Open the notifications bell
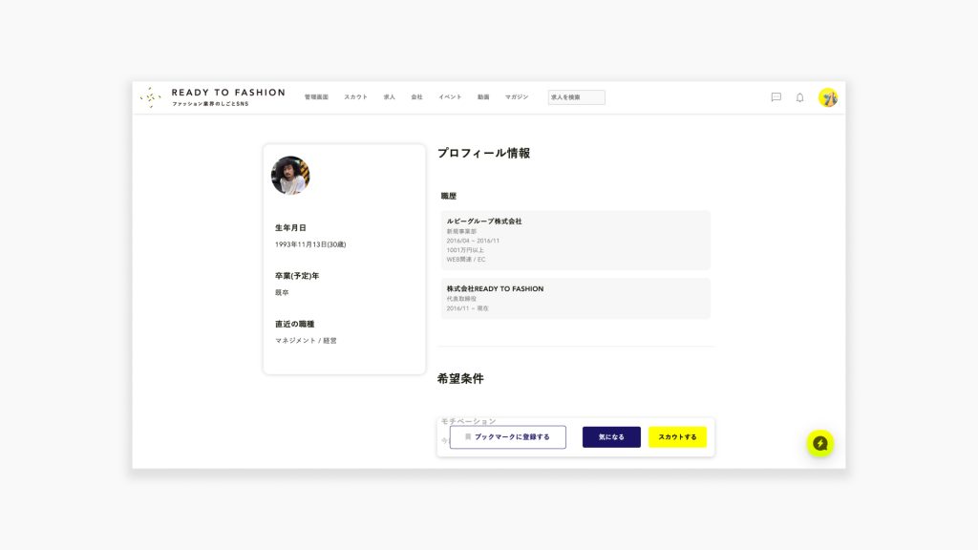Screen dimensions: 978x550 click(799, 97)
